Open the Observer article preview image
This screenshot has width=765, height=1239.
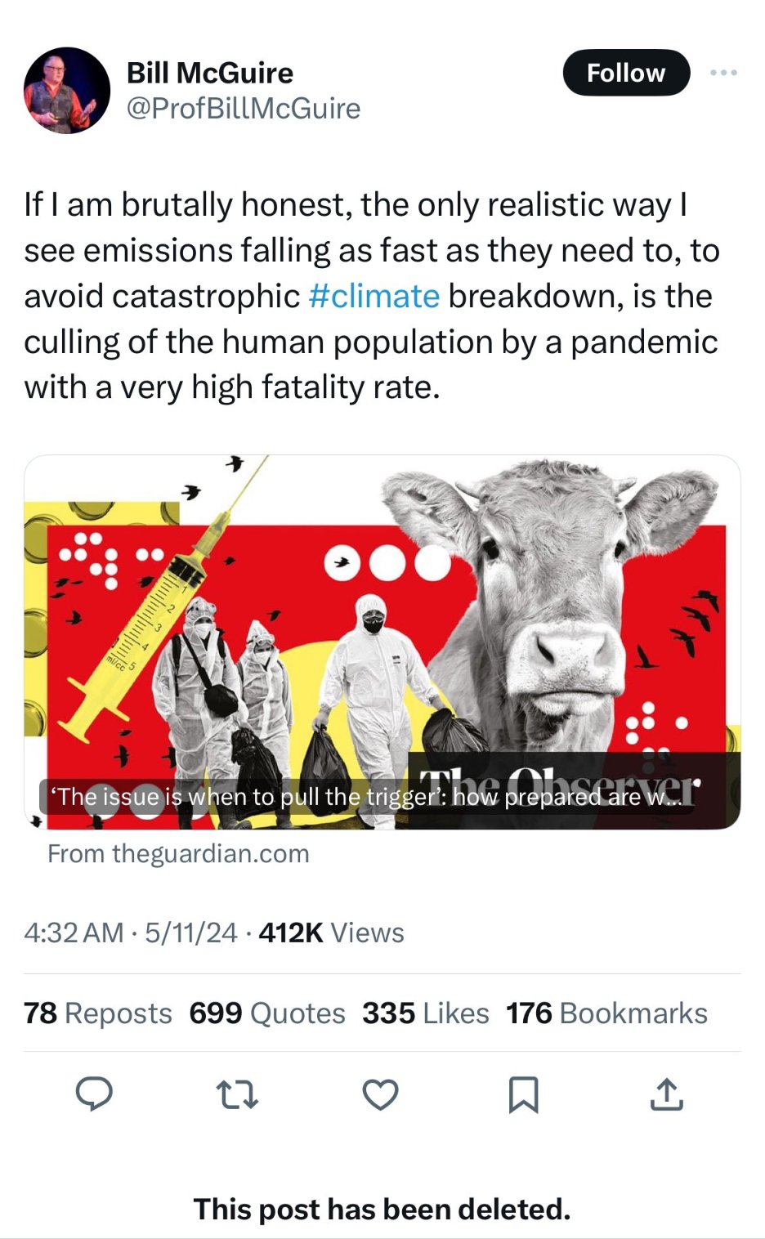click(382, 642)
